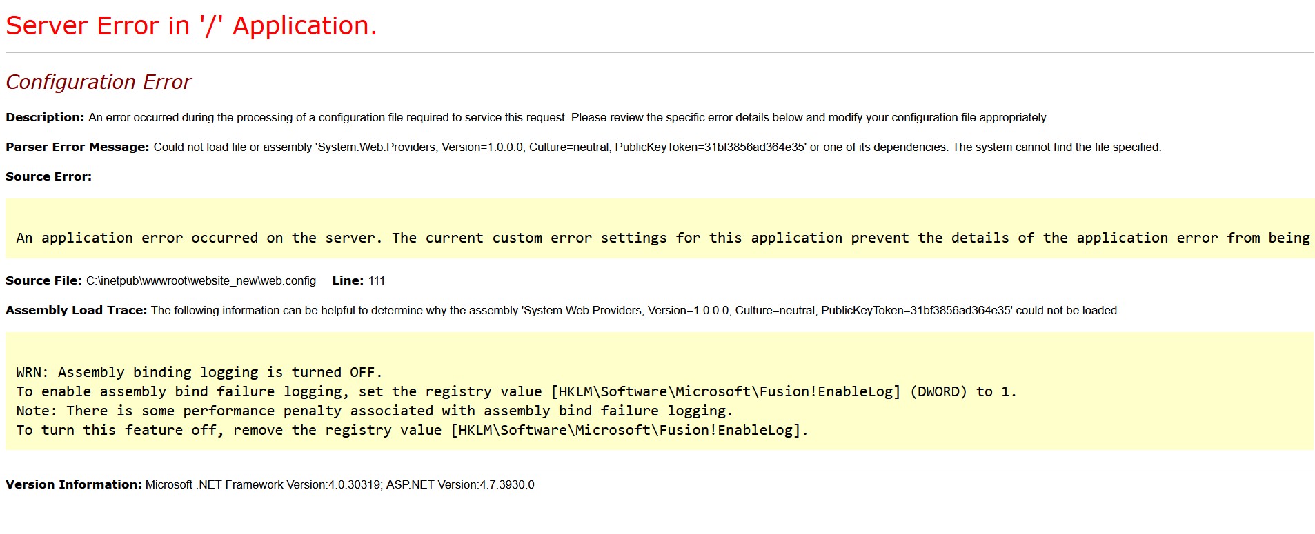This screenshot has height=534, width=1315.
Task: Click the 'WRN: Assembly binding logging' line
Action: 199,373
